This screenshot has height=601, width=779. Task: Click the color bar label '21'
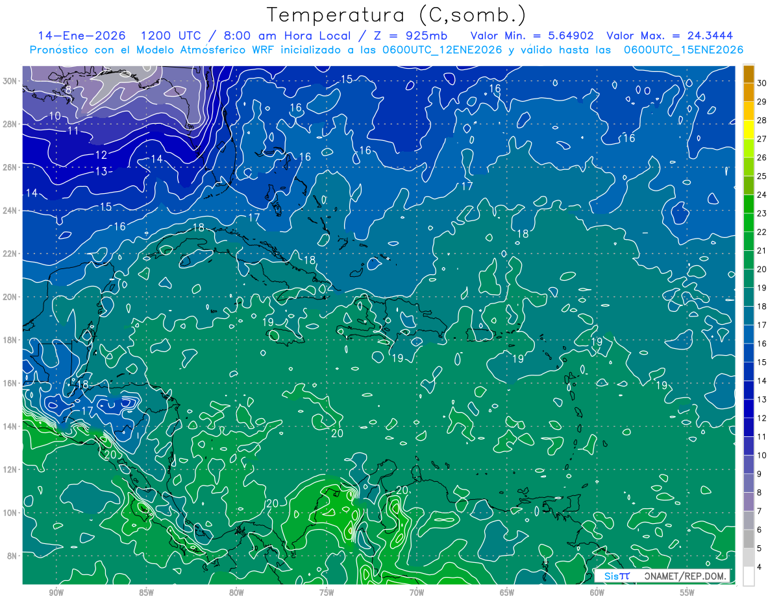761,251
